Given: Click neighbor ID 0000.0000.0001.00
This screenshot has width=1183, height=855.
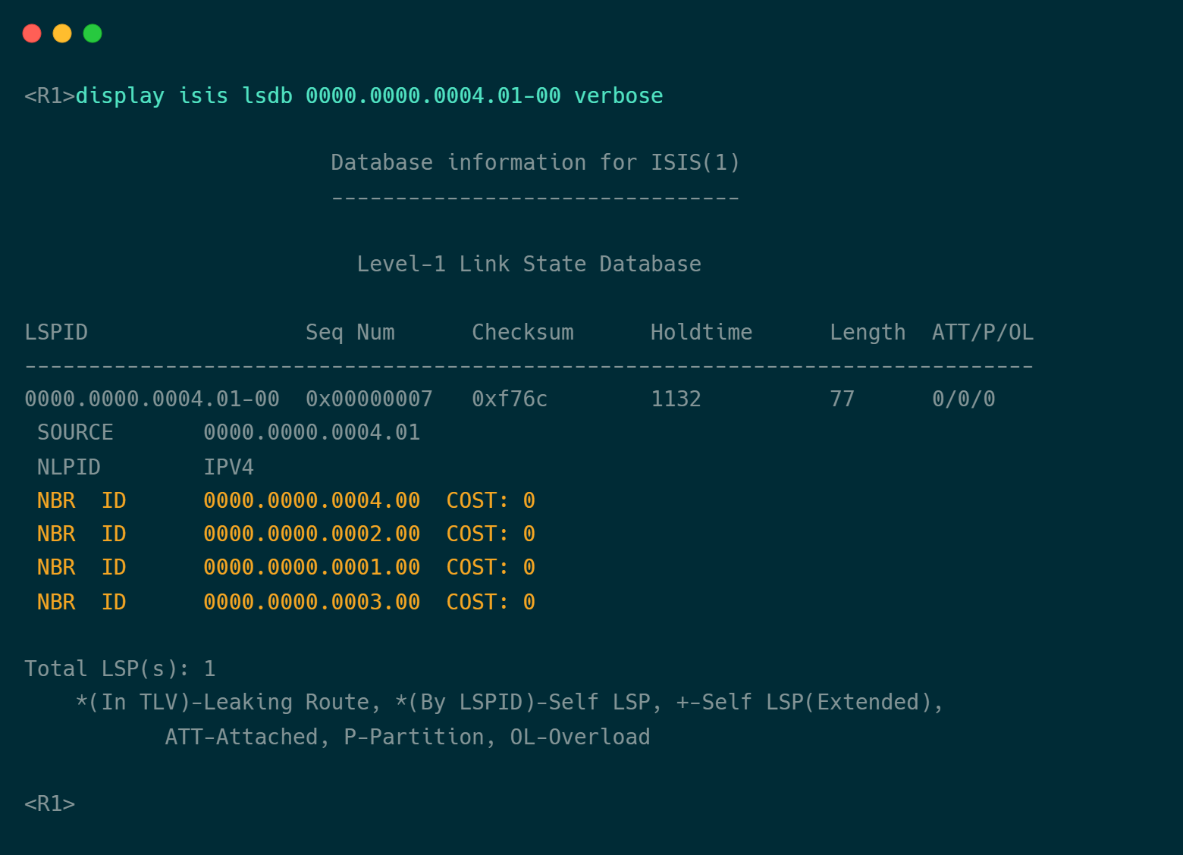Looking at the screenshot, I should click(x=312, y=567).
